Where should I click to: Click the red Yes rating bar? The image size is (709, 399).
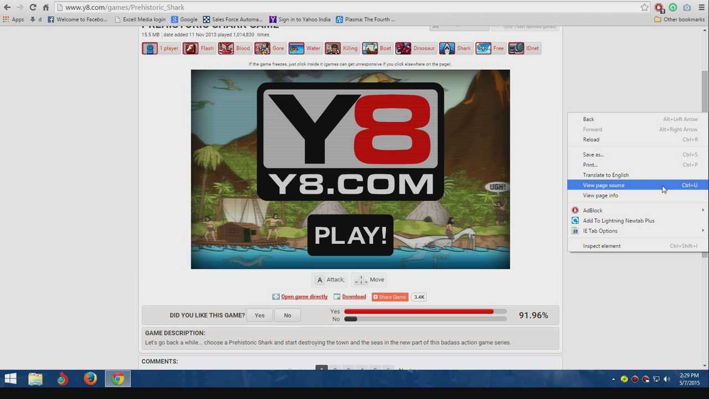pyautogui.click(x=419, y=311)
